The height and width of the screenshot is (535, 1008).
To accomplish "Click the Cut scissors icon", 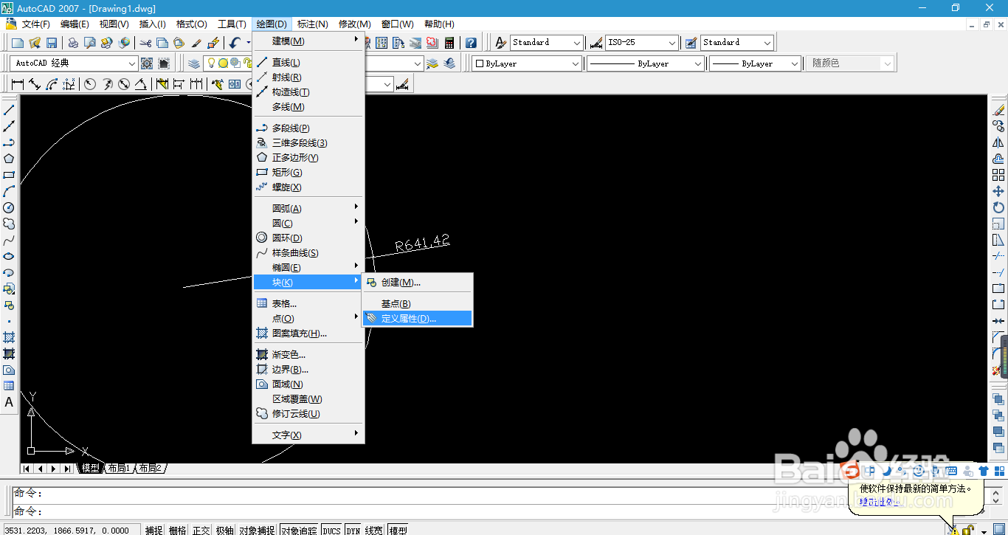I will point(145,43).
